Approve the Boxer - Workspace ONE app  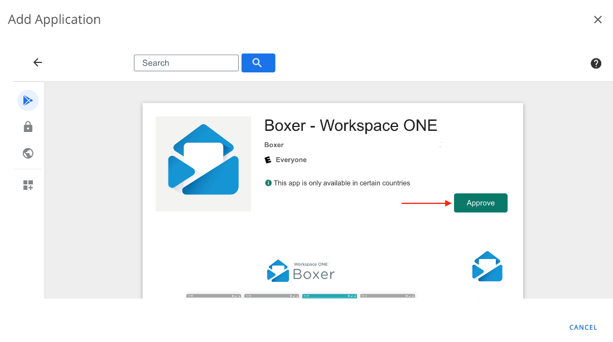click(x=480, y=203)
